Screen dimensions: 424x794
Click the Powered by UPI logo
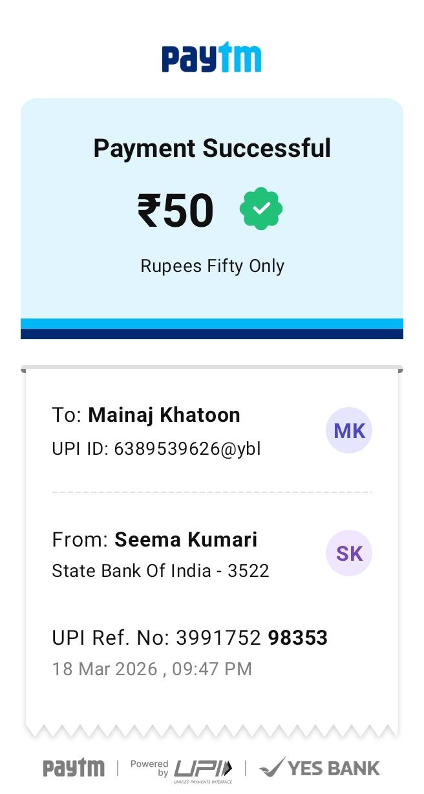(182, 768)
